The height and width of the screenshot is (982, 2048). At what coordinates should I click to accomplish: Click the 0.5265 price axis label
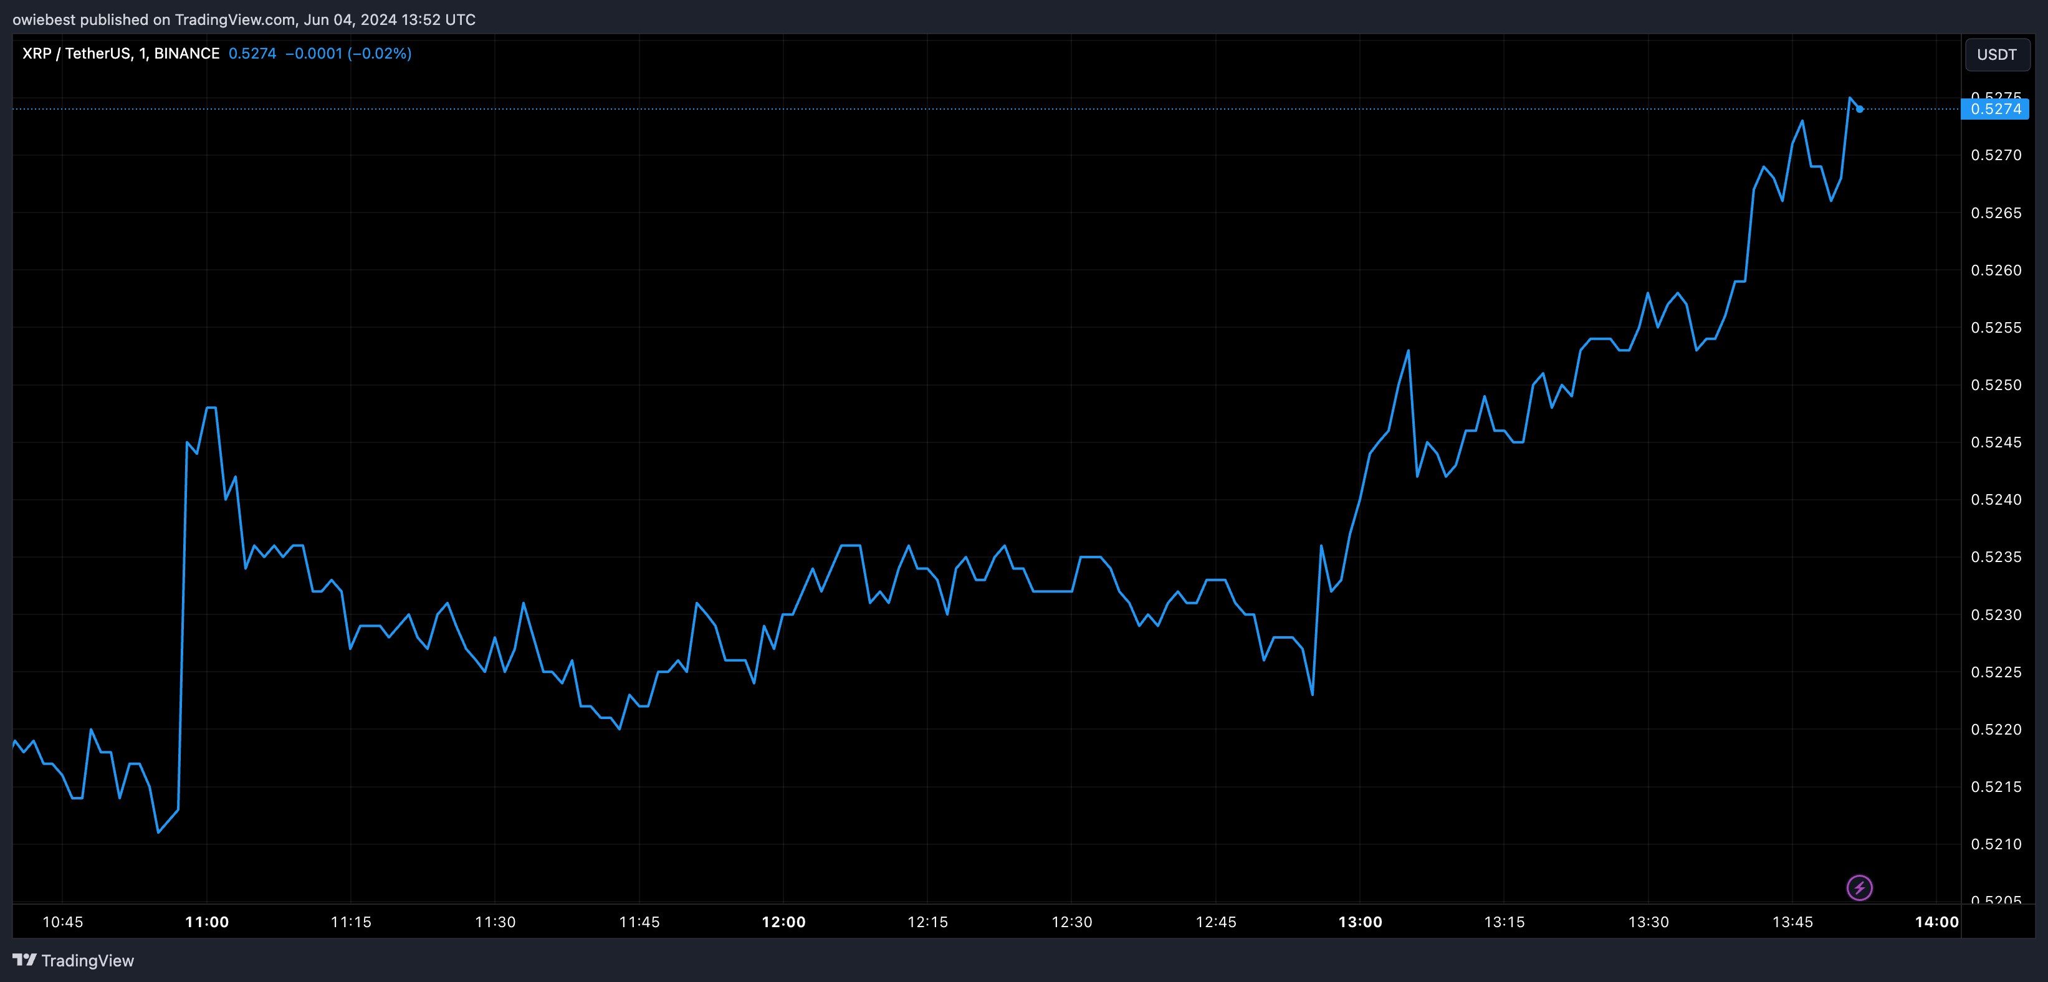(1996, 212)
